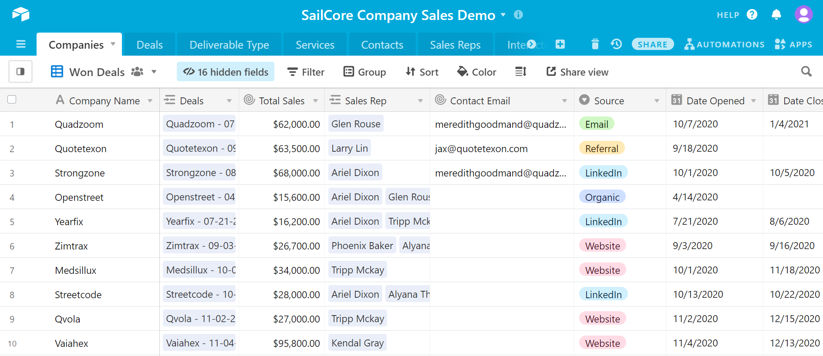Click the Quadzoom company name cell
The width and height of the screenshot is (823, 356).
(79, 124)
